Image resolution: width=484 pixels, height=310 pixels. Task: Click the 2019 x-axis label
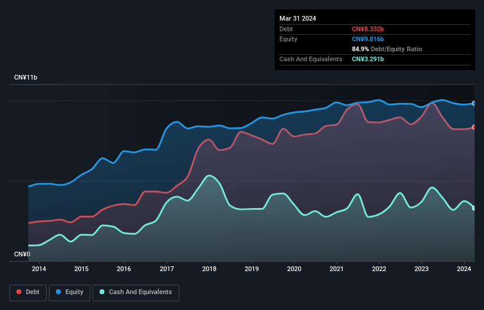pyautogui.click(x=252, y=269)
